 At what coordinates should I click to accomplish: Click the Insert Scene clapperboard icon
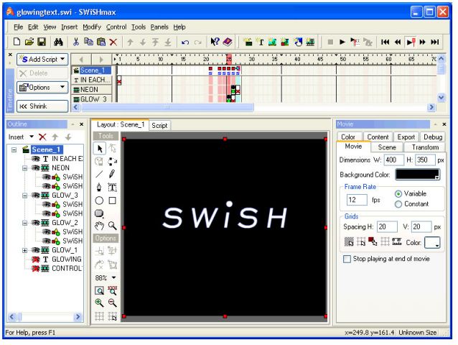tap(248, 42)
